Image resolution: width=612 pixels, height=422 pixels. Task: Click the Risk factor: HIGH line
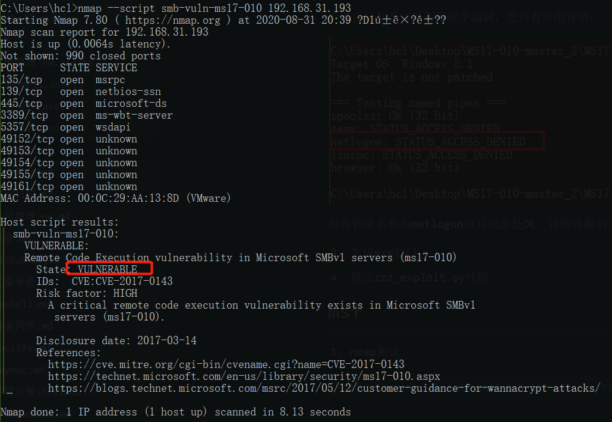87,293
